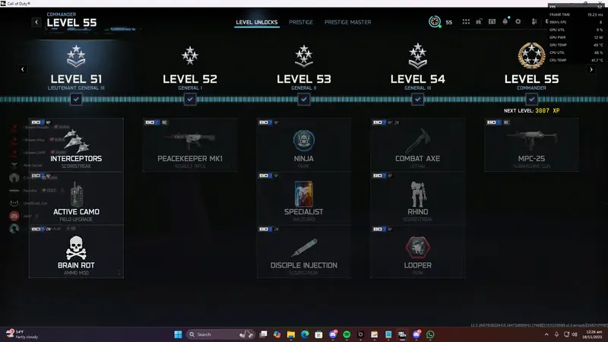Open the grid menu icon in top bar

(465, 22)
